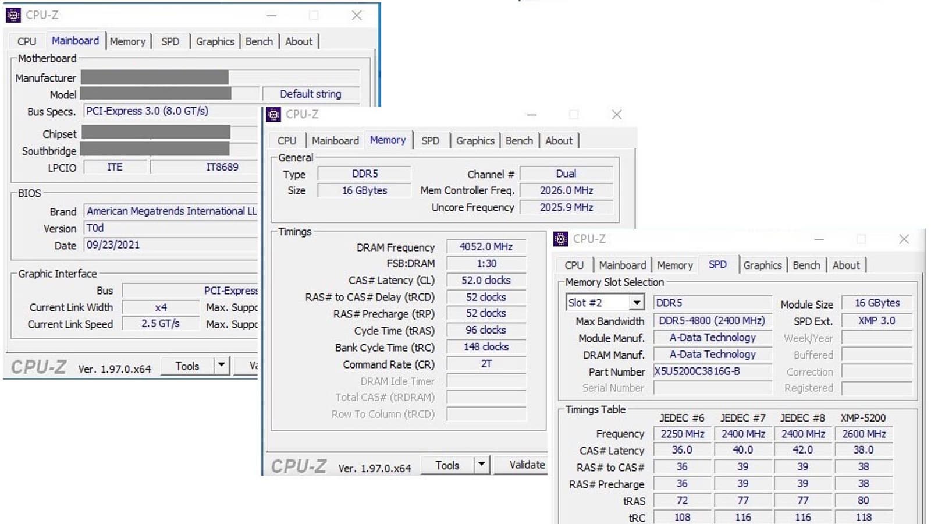931x524 pixels.
Task: Click the Channel # Dual value
Action: point(567,174)
